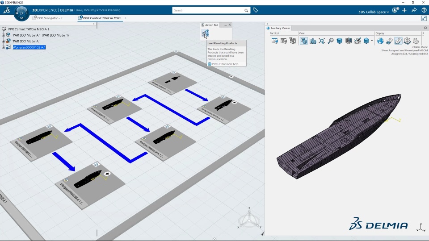Click the paint palette icon in View group
The width and height of the screenshot is (429, 241).
point(357,41)
